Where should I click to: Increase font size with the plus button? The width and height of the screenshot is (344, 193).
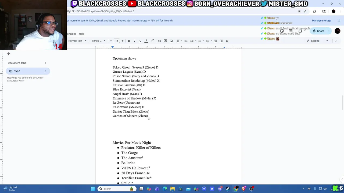click(x=122, y=41)
